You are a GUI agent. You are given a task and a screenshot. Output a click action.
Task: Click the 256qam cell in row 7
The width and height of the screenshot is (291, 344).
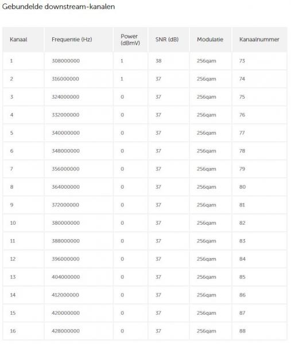coord(207,169)
